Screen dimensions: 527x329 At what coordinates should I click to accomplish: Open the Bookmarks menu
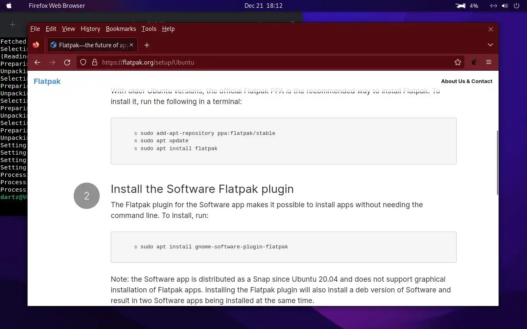[x=121, y=29]
